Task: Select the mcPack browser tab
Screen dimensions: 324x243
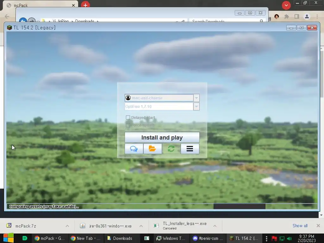Action: (40, 5)
